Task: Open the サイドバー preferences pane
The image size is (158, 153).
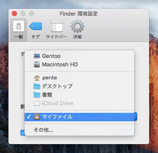Action: pos(56,30)
